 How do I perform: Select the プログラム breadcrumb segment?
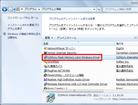point(30,9)
